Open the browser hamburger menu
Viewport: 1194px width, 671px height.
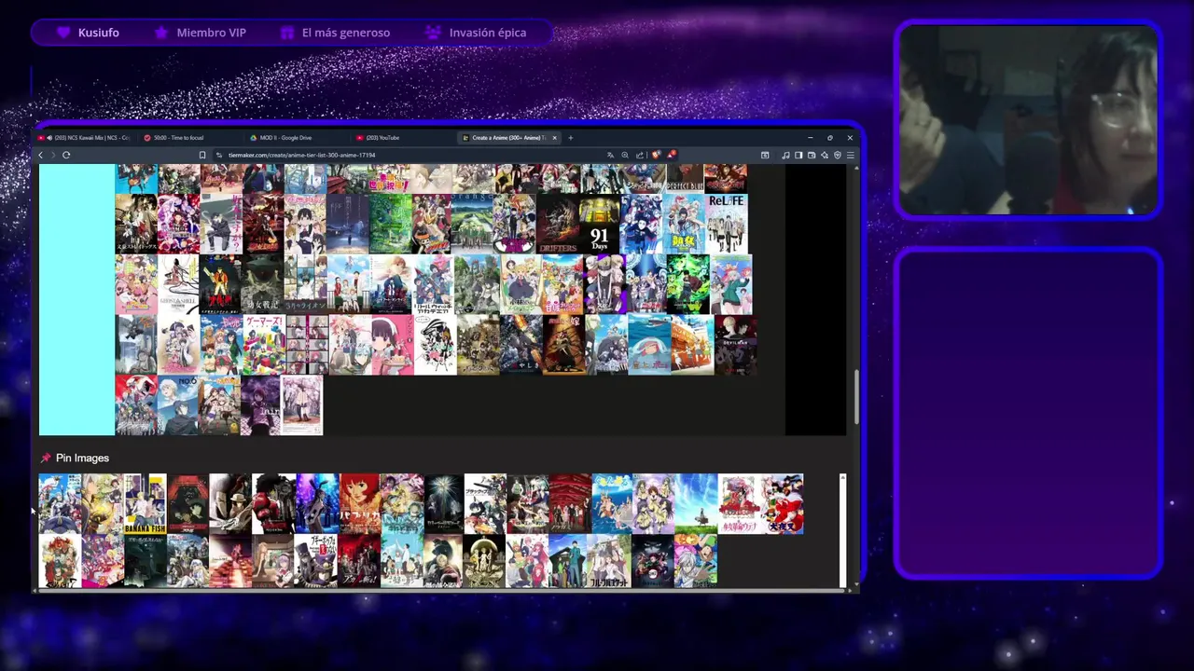click(850, 155)
